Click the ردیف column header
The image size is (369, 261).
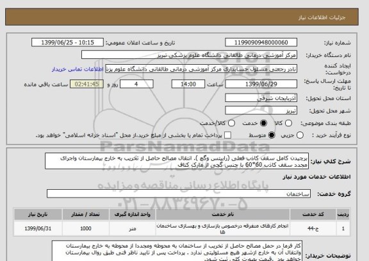coord(343,214)
